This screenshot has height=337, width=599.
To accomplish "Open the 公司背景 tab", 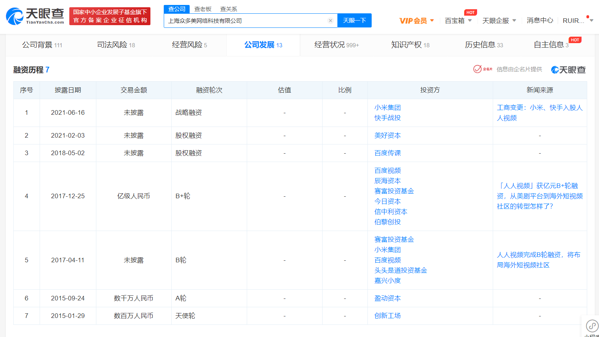I will click(42, 45).
